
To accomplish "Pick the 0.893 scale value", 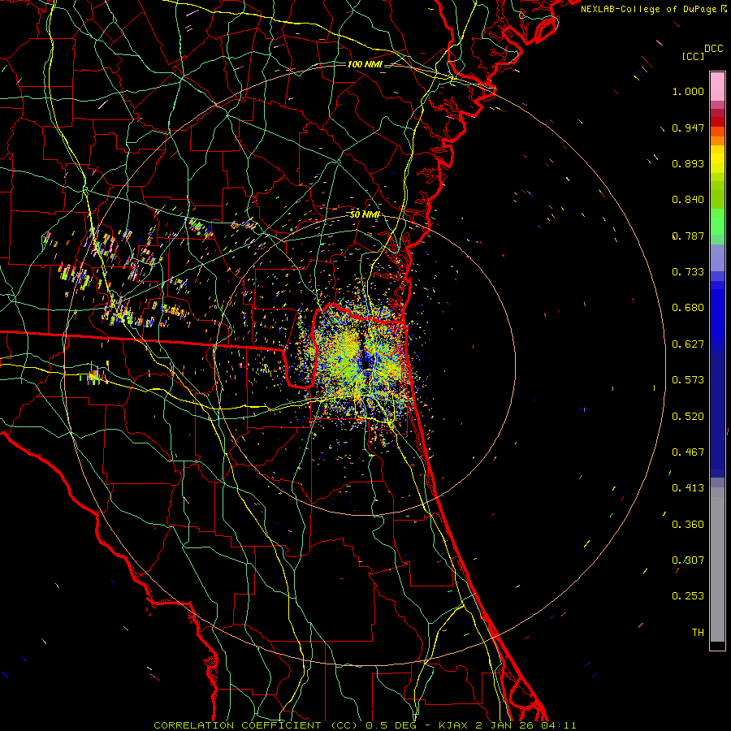I will pos(688,163).
